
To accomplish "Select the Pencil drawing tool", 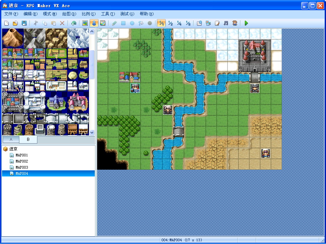I will pos(114,23).
